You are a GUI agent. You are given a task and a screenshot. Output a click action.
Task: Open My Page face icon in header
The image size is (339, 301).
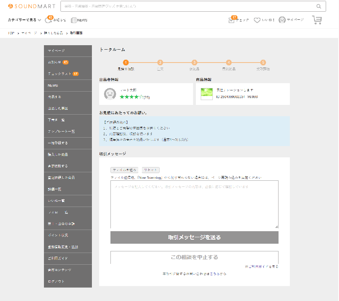tap(282, 20)
